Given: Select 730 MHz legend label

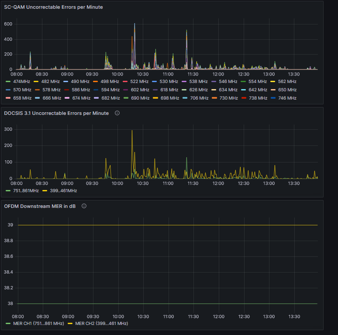Looking at the screenshot, I should coord(228,98).
